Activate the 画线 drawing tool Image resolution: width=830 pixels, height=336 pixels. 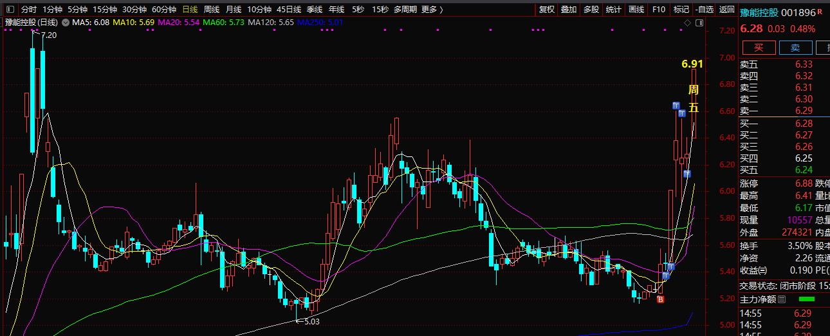(x=636, y=10)
